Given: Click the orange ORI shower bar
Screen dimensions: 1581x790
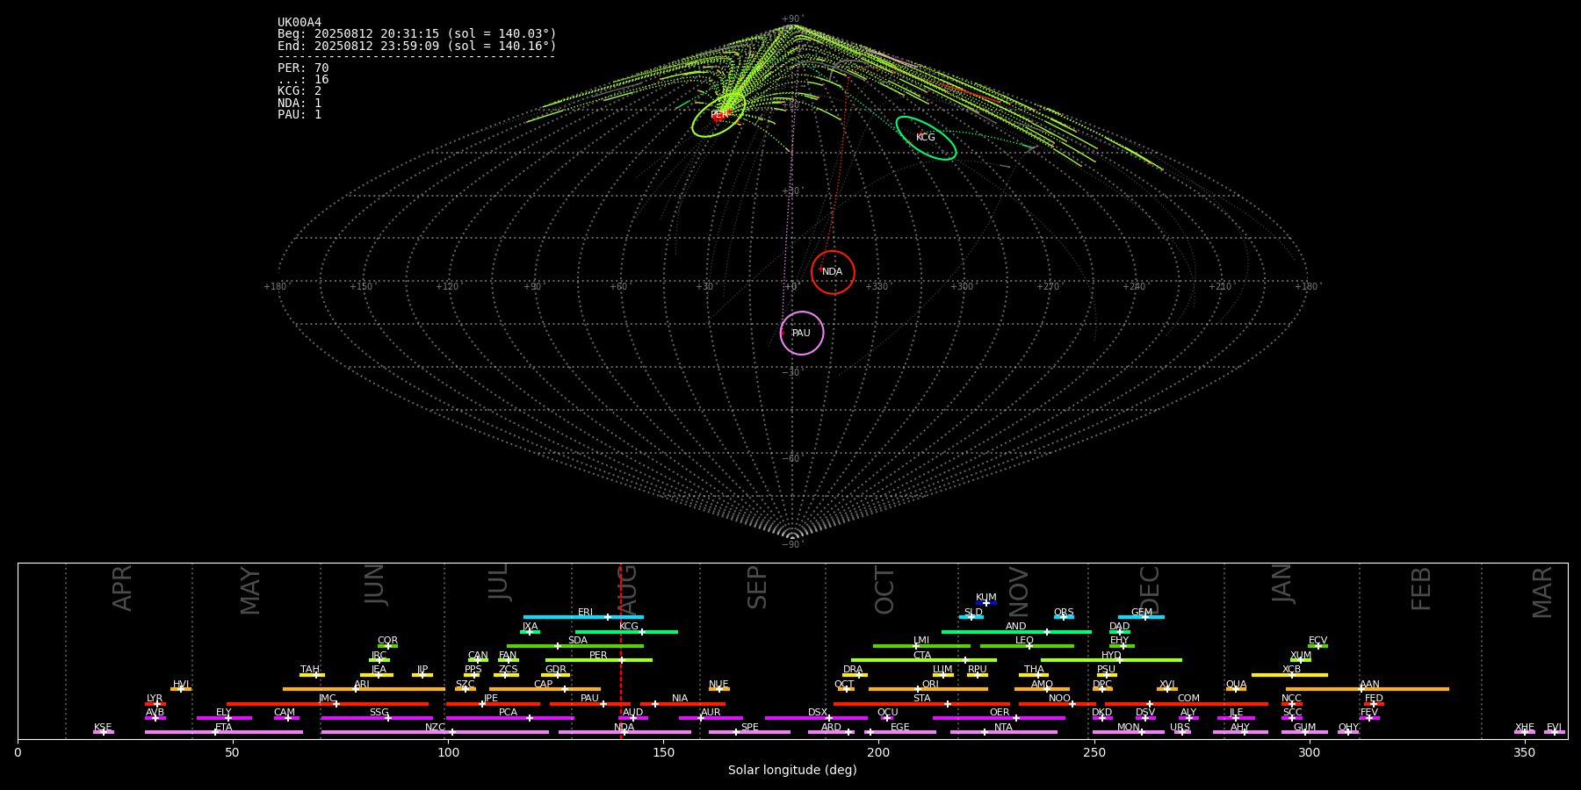Looking at the screenshot, I should tap(928, 689).
